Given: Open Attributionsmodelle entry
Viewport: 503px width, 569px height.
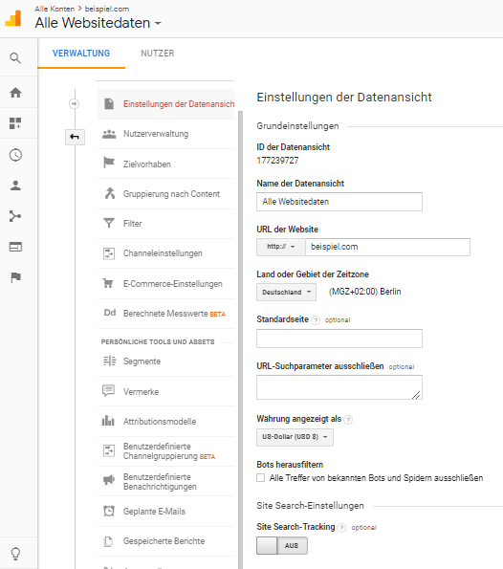Looking at the screenshot, I should [165, 422].
